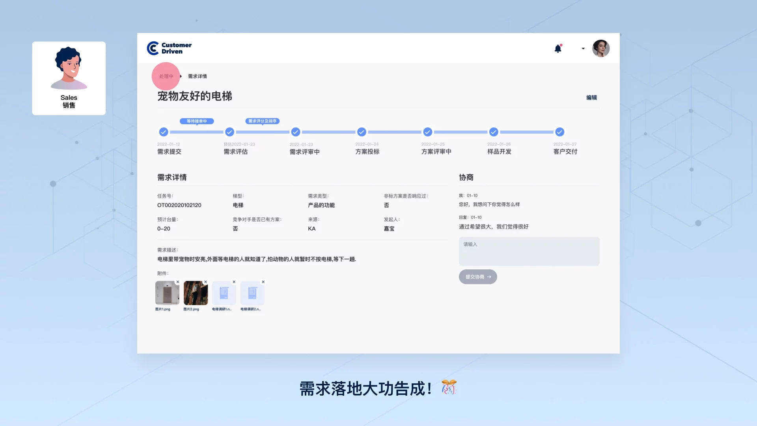
Task: Select the 方案投标 step marker
Action: point(362,132)
